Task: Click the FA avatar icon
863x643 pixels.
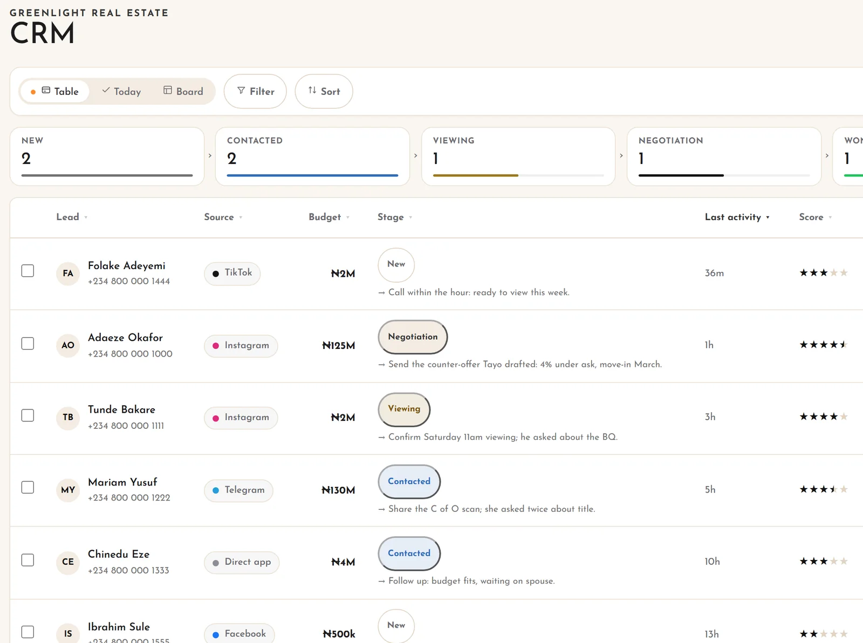Action: 68,273
